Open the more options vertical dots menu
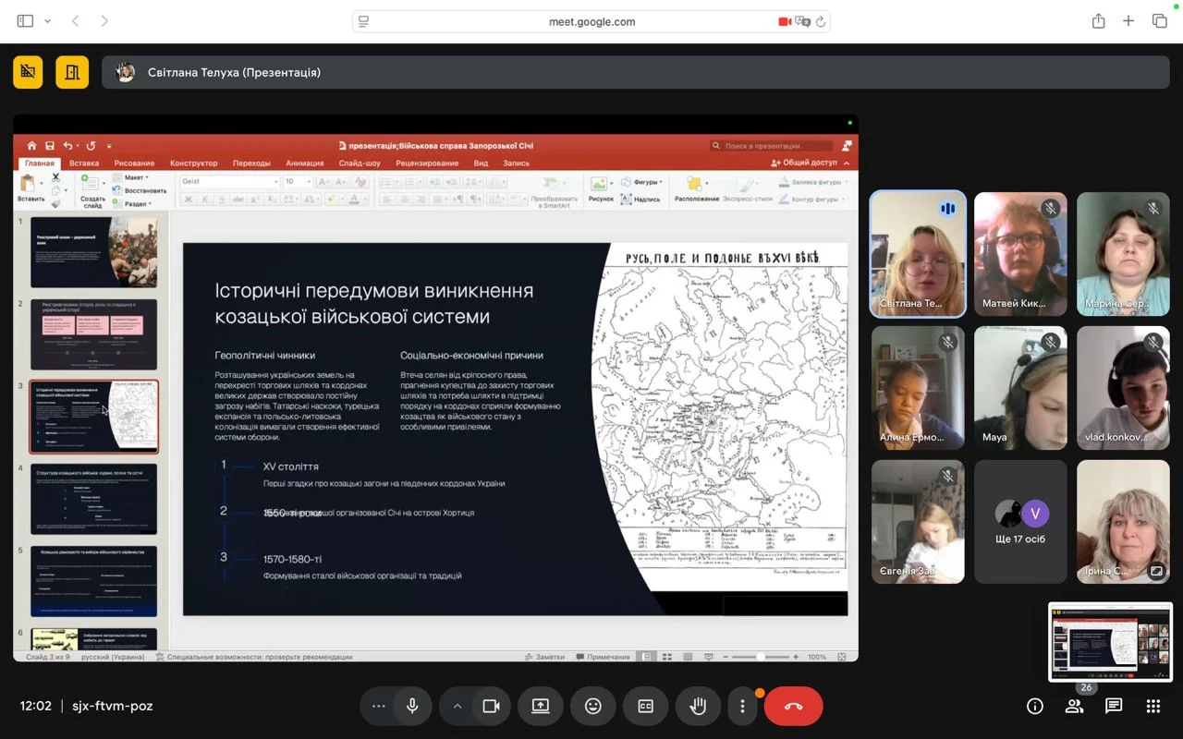Image resolution: width=1183 pixels, height=739 pixels. 742,706
